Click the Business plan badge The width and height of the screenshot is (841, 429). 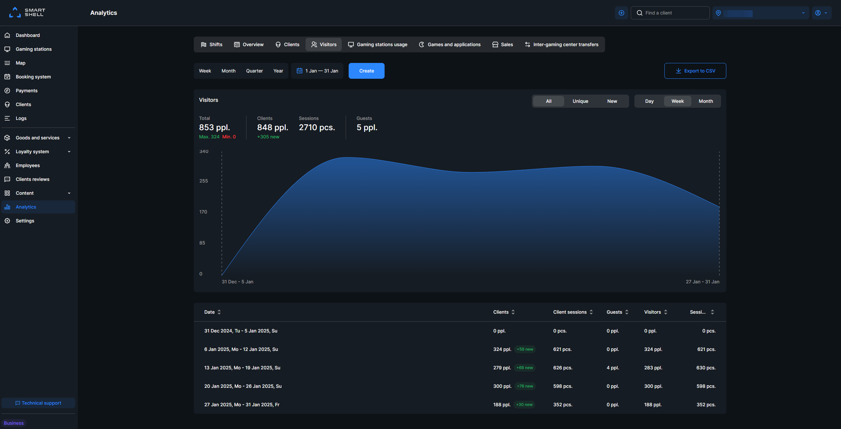[x=14, y=423]
